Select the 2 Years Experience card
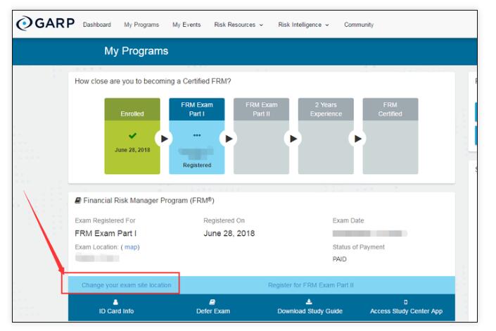Screen dimensions: 496x331 click(x=326, y=136)
